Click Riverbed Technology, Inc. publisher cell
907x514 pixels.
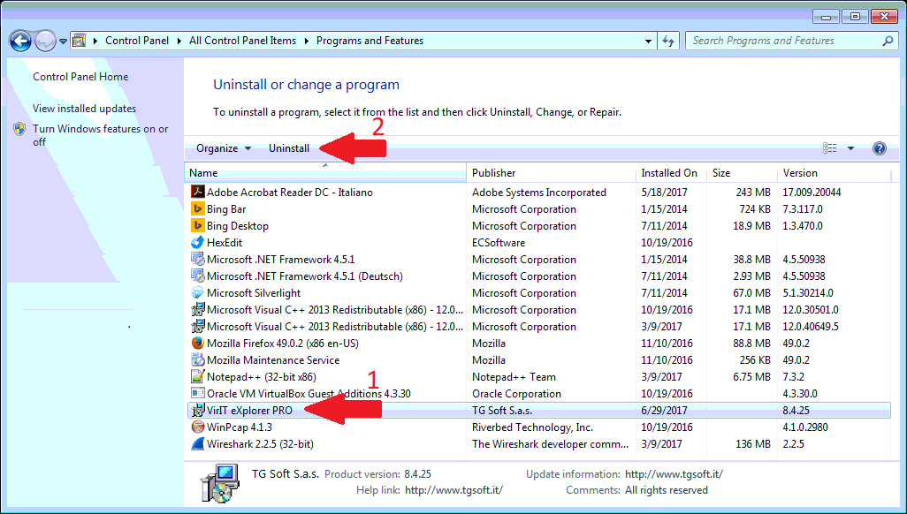(532, 427)
